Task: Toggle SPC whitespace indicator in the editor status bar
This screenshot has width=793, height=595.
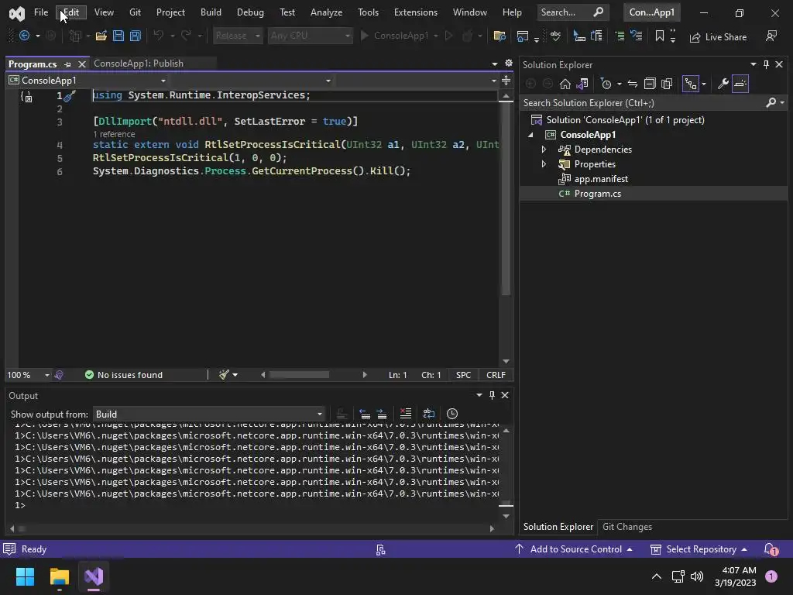Action: (x=463, y=375)
